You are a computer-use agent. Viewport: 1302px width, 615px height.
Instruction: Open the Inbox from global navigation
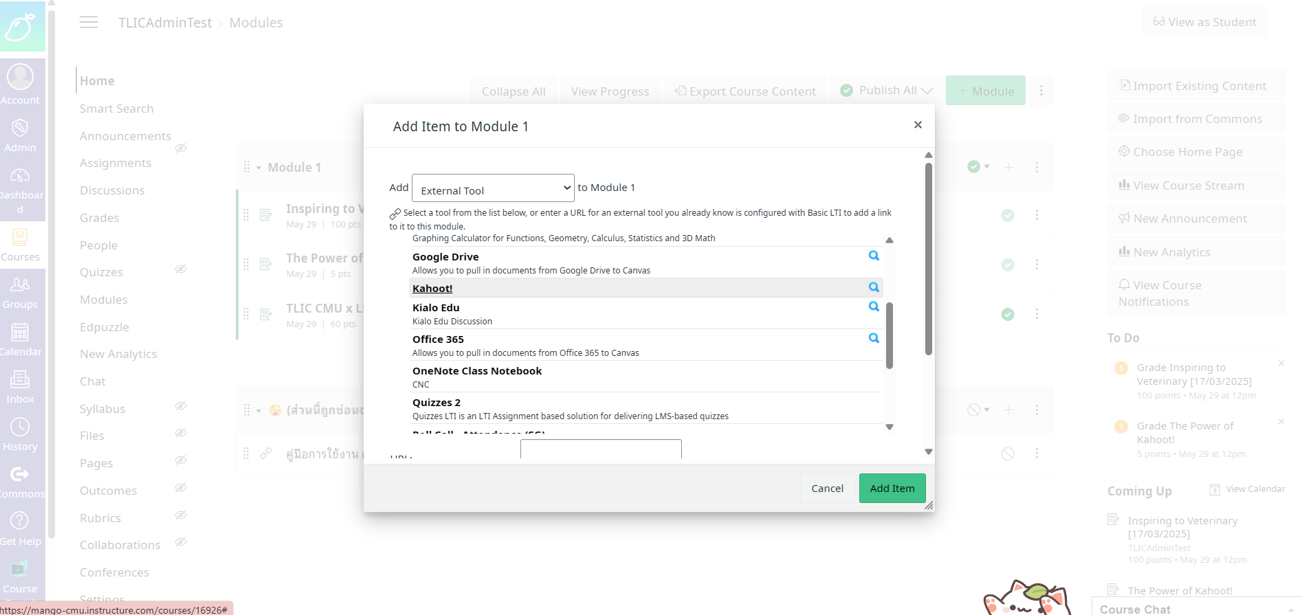coord(20,387)
